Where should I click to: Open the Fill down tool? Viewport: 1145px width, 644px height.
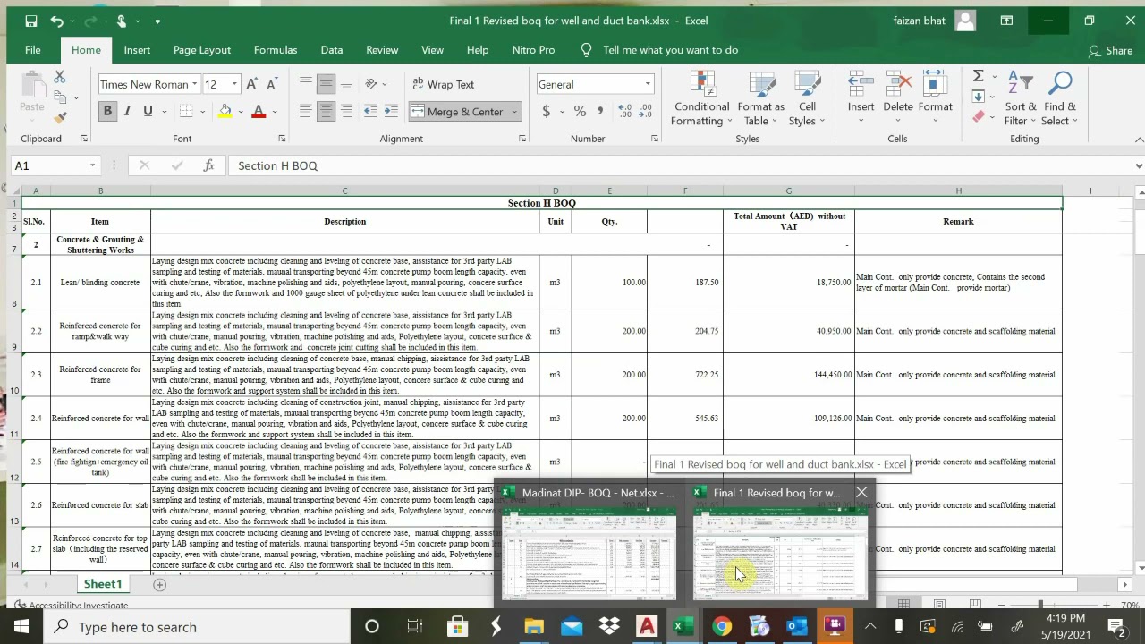979,97
